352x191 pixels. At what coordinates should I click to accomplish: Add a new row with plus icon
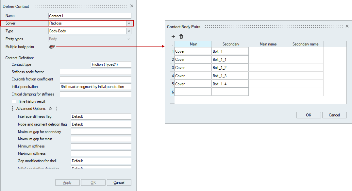pos(173,37)
